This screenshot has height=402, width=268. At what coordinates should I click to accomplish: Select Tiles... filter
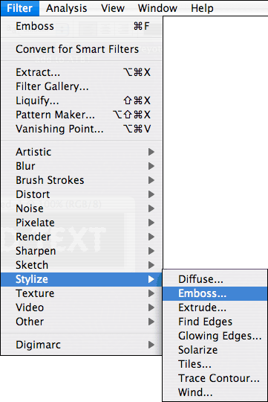coord(215,364)
